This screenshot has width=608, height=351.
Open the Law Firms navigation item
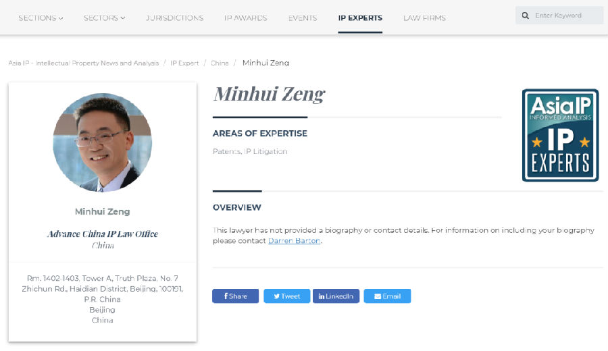coord(425,18)
